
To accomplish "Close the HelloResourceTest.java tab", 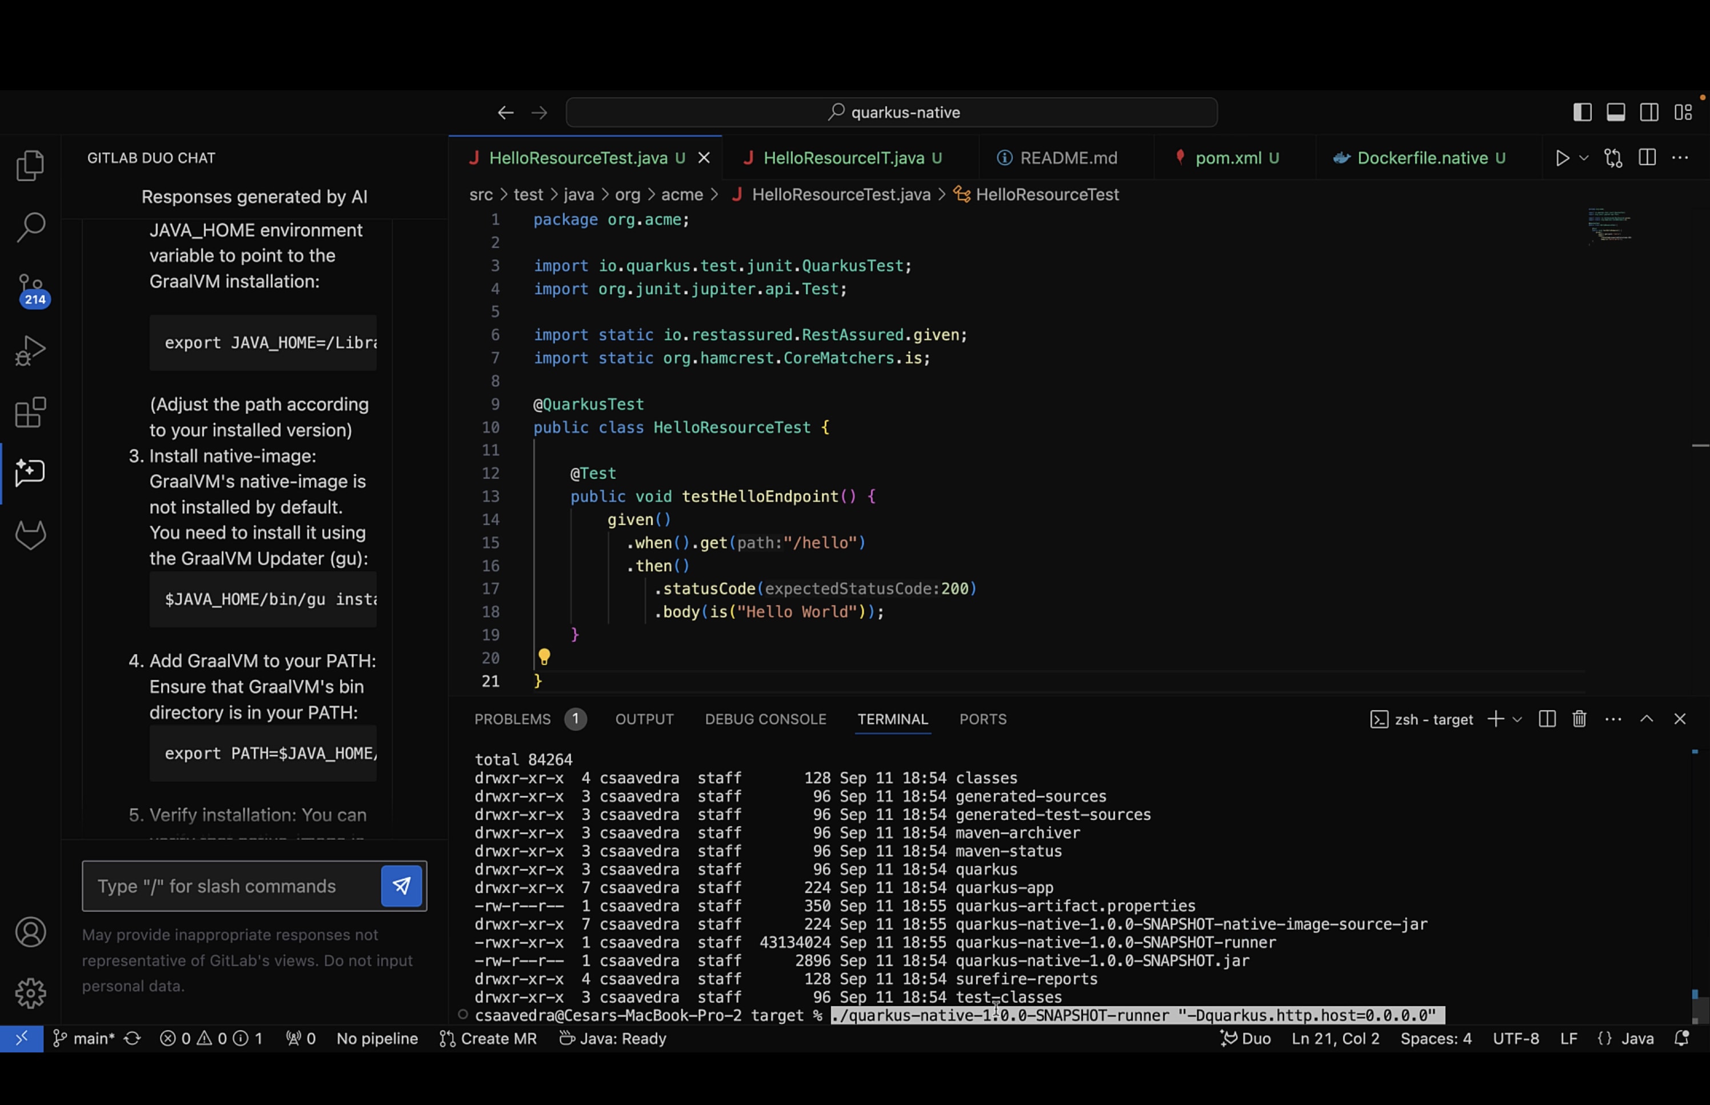I will [x=704, y=158].
